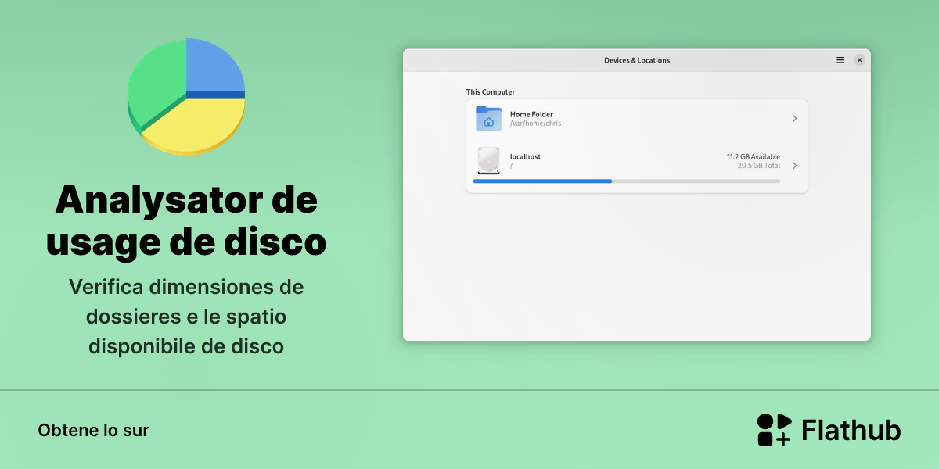This screenshot has width=939, height=469.
Task: Click the This Computer heading
Action: (491, 92)
